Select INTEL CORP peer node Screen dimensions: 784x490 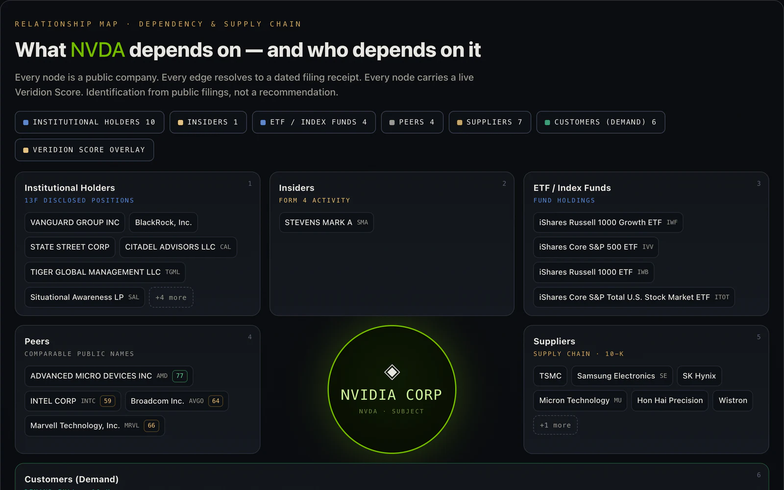73,401
